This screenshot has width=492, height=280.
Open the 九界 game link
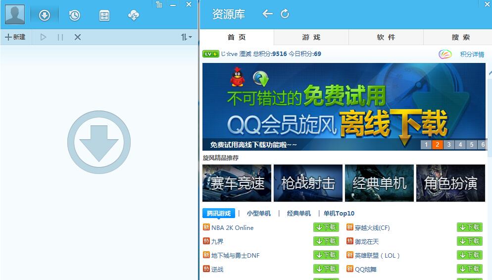[217, 241]
